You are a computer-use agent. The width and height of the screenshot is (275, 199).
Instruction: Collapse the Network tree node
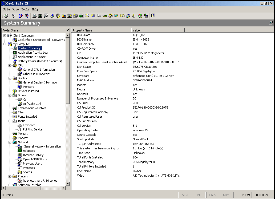[x=10, y=142]
